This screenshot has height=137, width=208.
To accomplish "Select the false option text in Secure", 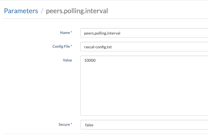I will point(89,125).
